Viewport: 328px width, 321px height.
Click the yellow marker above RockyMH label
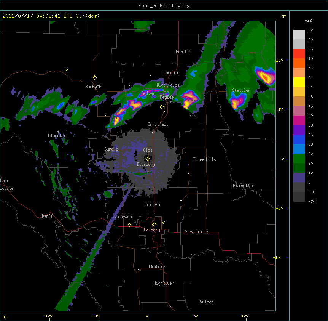(x=95, y=78)
